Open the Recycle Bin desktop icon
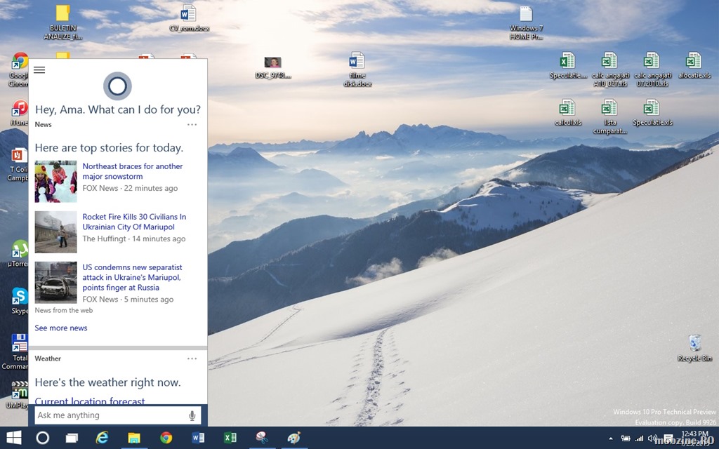719x449 pixels. [694, 346]
